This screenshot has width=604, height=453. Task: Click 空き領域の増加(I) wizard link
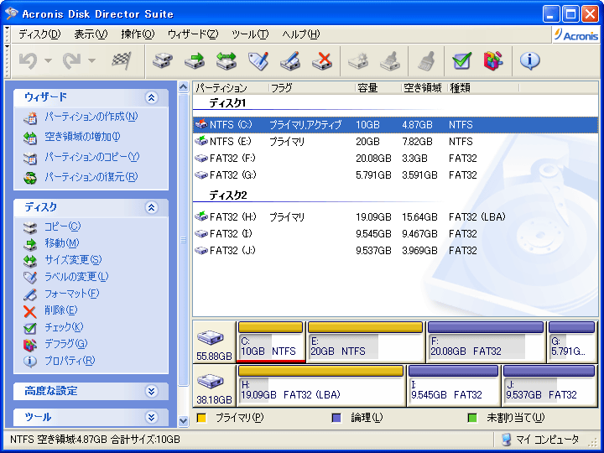coord(82,137)
